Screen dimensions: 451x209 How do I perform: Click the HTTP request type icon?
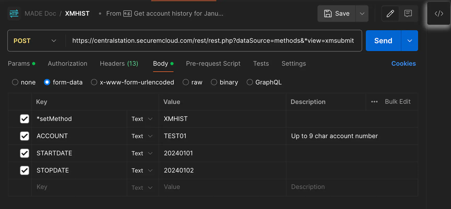click(x=14, y=14)
